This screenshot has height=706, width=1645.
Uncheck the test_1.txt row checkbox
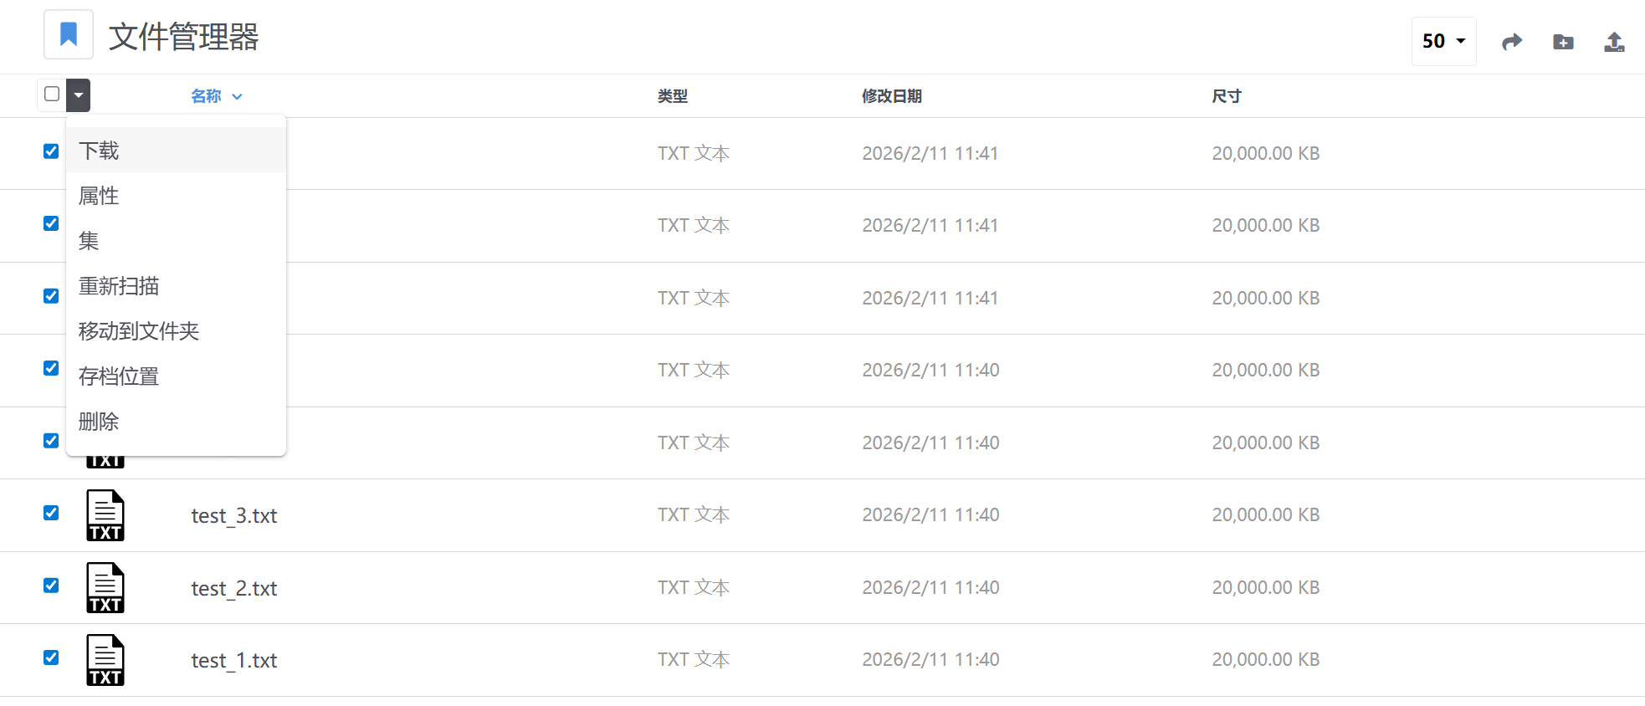[51, 657]
